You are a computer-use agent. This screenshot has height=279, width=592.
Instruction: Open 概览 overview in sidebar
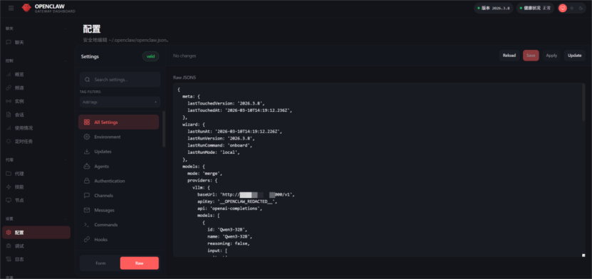pyautogui.click(x=36, y=75)
